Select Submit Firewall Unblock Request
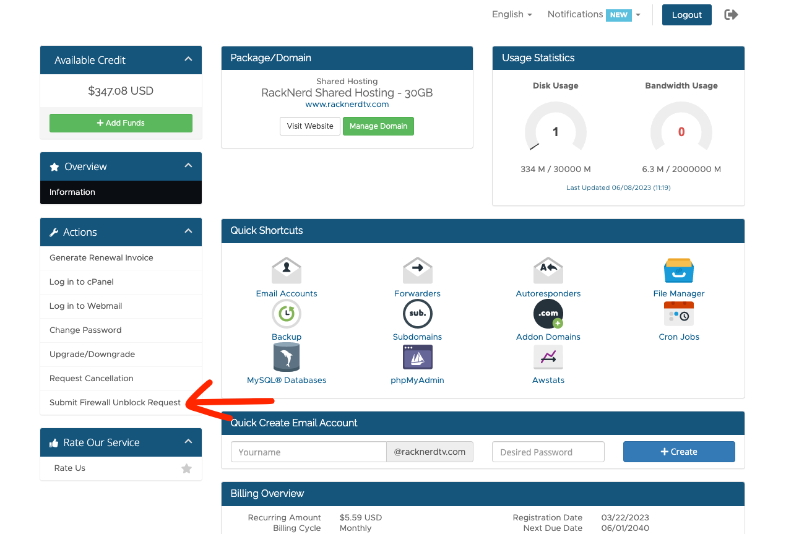Screen dimensions: 799x534 tap(114, 402)
